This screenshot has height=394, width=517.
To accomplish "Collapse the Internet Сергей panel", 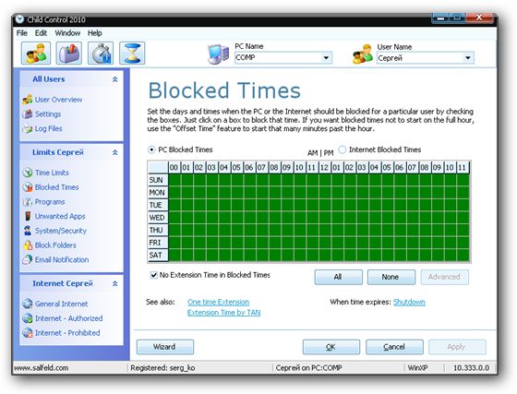I will (x=115, y=283).
